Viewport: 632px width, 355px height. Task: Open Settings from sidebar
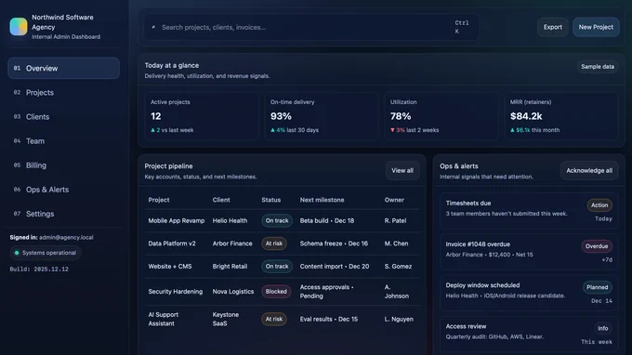pos(64,214)
